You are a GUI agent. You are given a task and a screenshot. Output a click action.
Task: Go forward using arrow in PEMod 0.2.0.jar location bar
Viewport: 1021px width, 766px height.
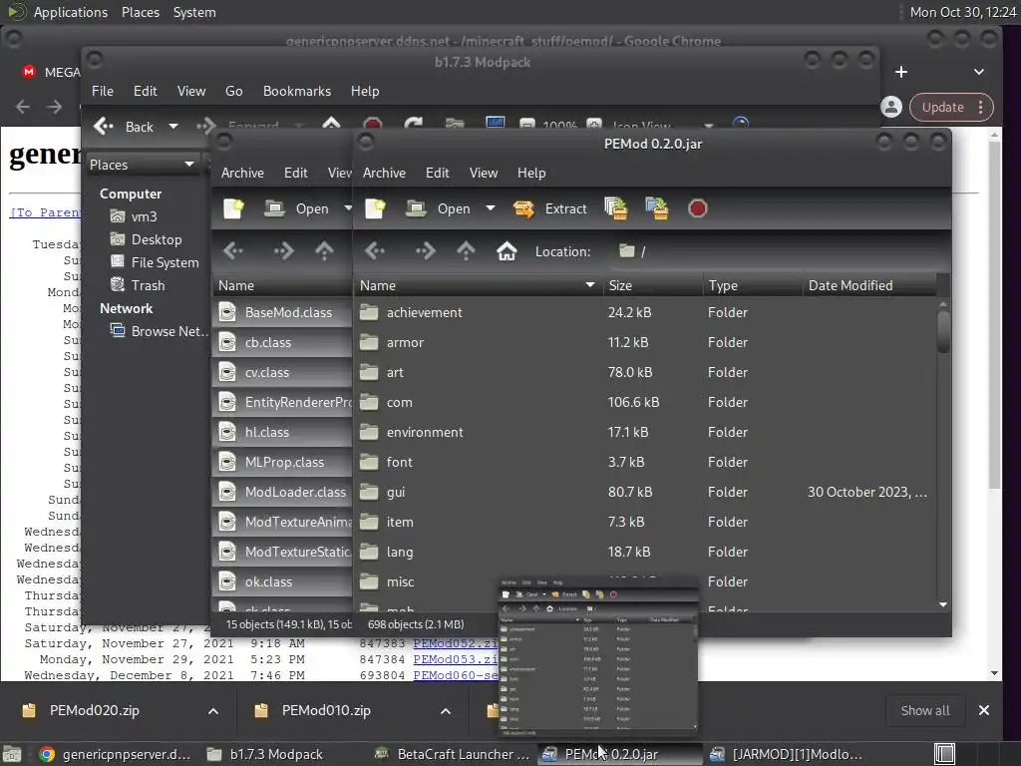coord(425,251)
